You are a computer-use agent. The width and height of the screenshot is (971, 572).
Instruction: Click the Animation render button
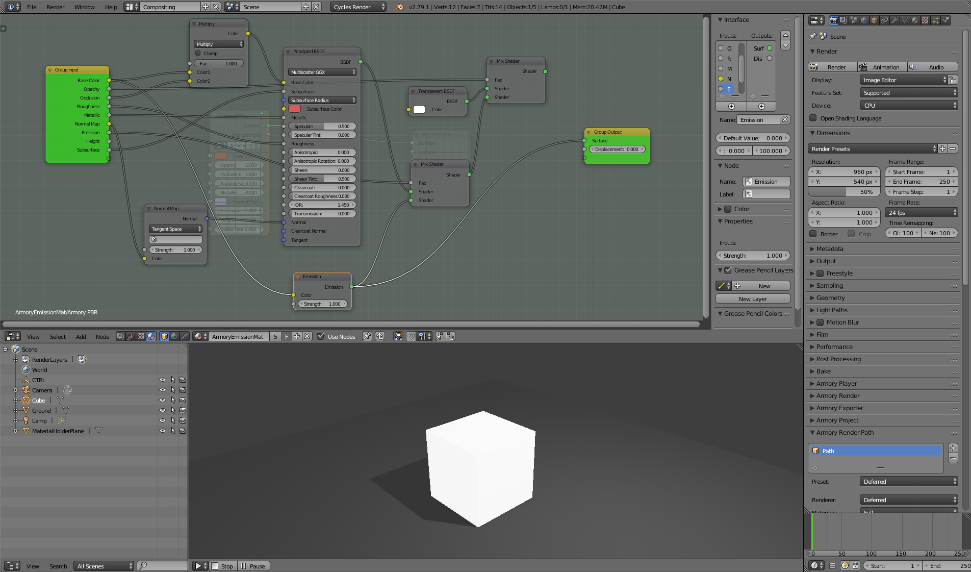pos(881,67)
